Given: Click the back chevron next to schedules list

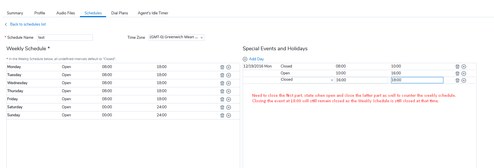Looking at the screenshot, I should tap(6, 24).
